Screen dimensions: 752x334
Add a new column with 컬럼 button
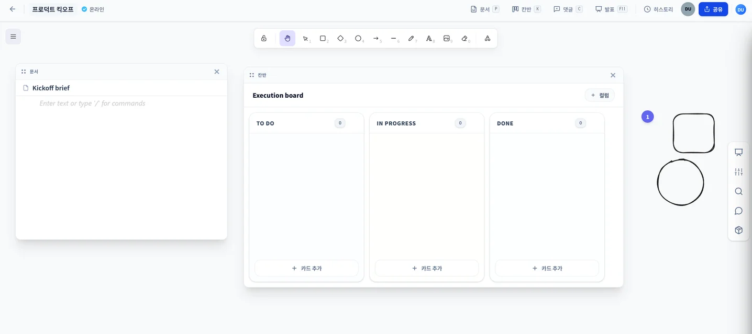pyautogui.click(x=600, y=95)
